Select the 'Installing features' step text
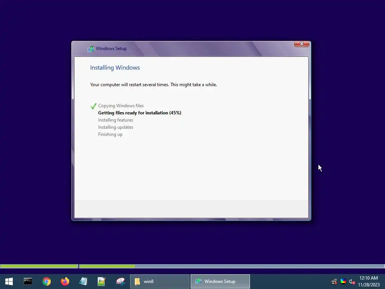The image size is (385, 289). pos(115,120)
